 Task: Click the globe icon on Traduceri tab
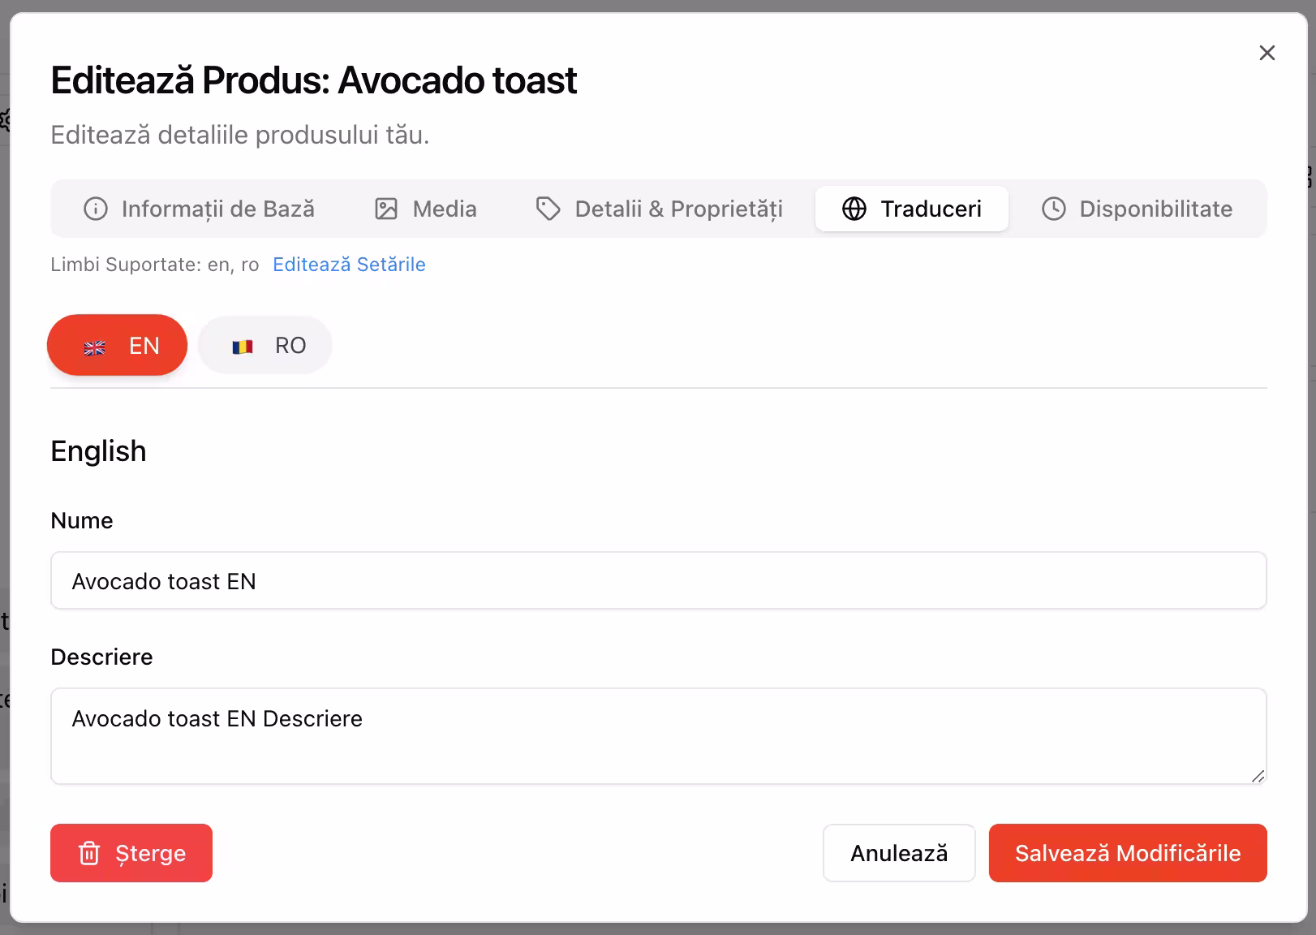coord(854,209)
